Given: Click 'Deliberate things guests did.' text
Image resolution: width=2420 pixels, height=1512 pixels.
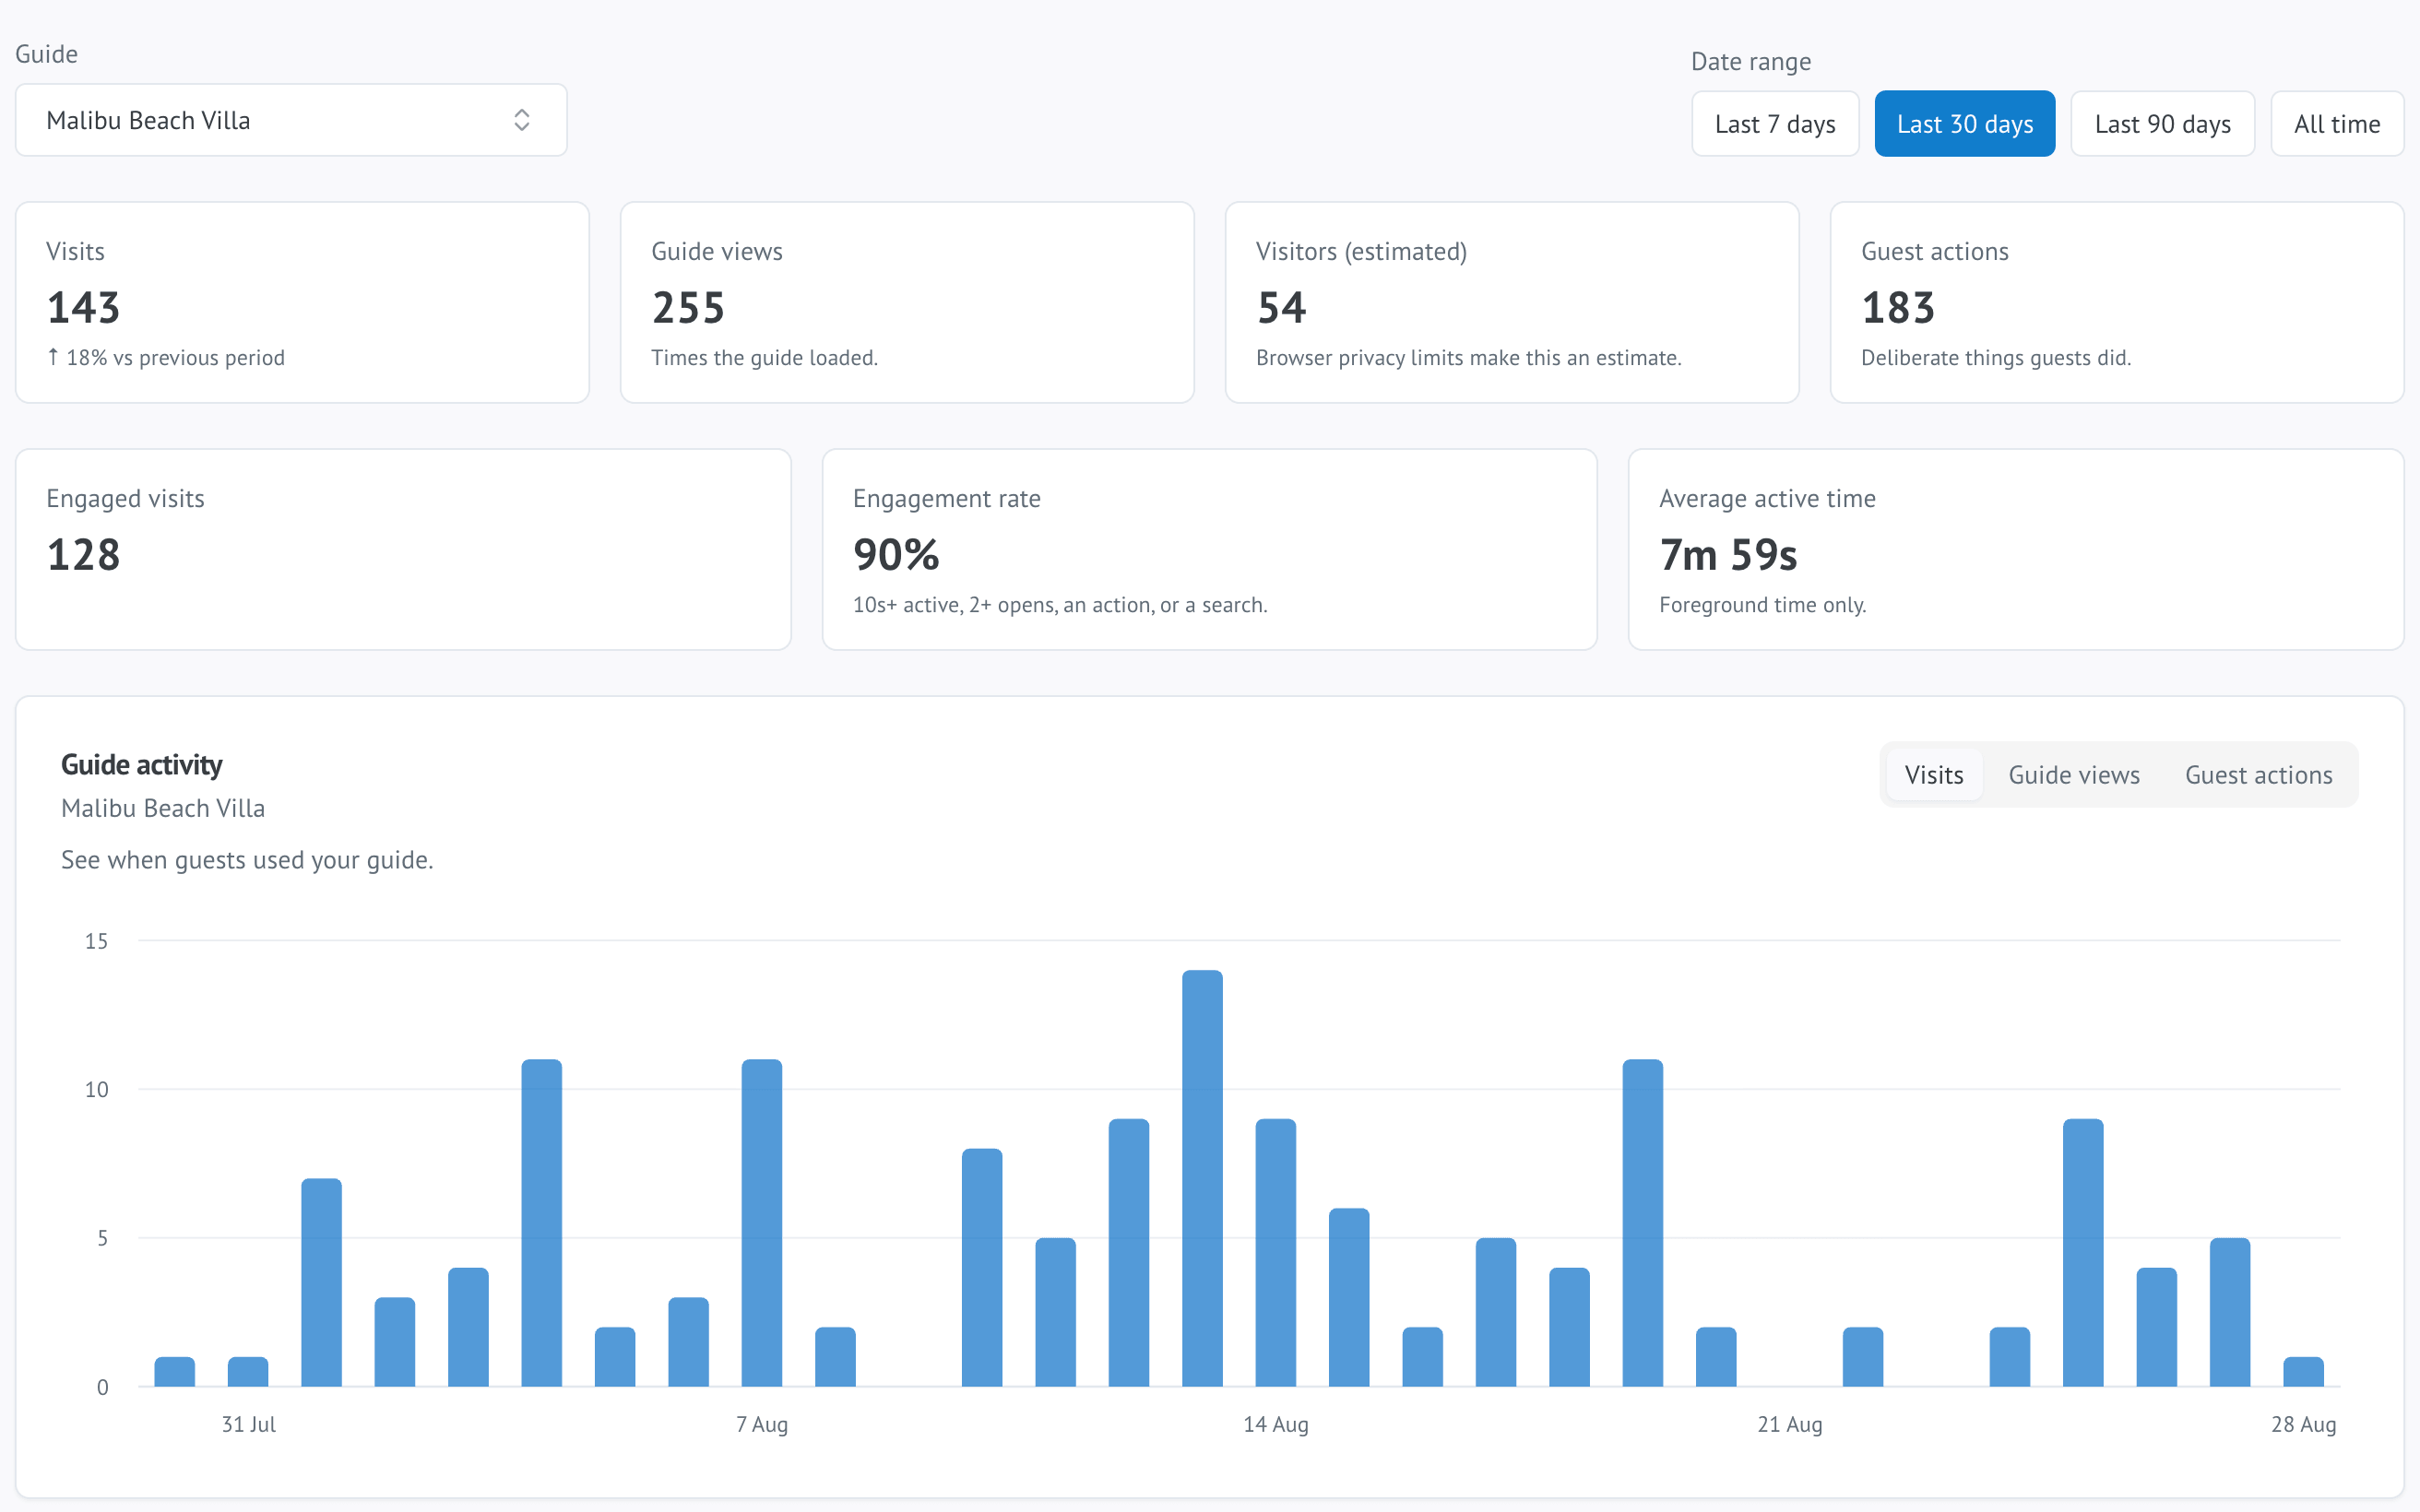Looking at the screenshot, I should 1996,358.
